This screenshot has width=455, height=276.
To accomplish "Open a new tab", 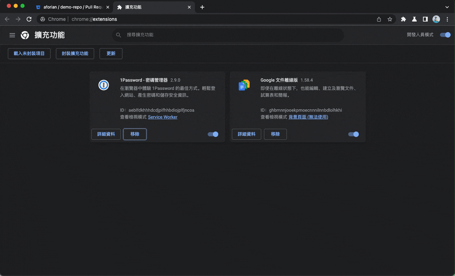I will [202, 7].
